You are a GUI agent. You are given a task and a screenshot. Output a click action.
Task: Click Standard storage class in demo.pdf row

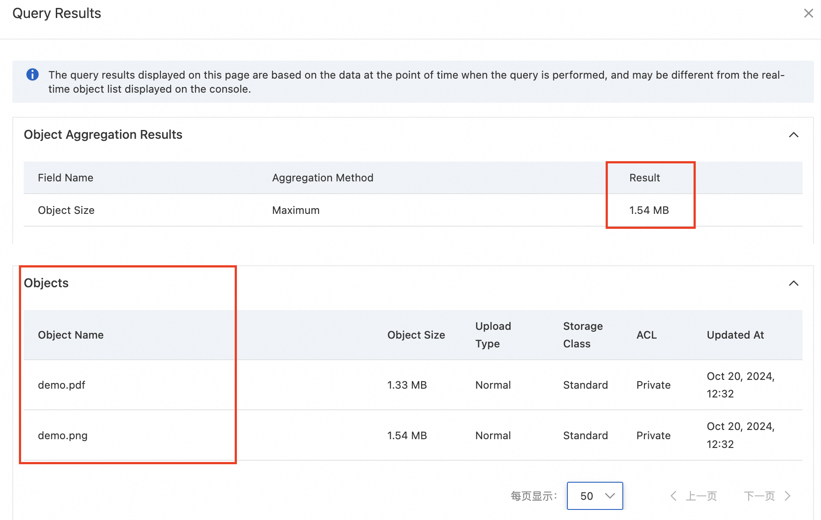[585, 385]
